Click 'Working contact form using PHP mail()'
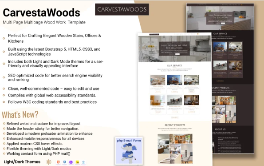The image size is (264, 166). coord(39,154)
